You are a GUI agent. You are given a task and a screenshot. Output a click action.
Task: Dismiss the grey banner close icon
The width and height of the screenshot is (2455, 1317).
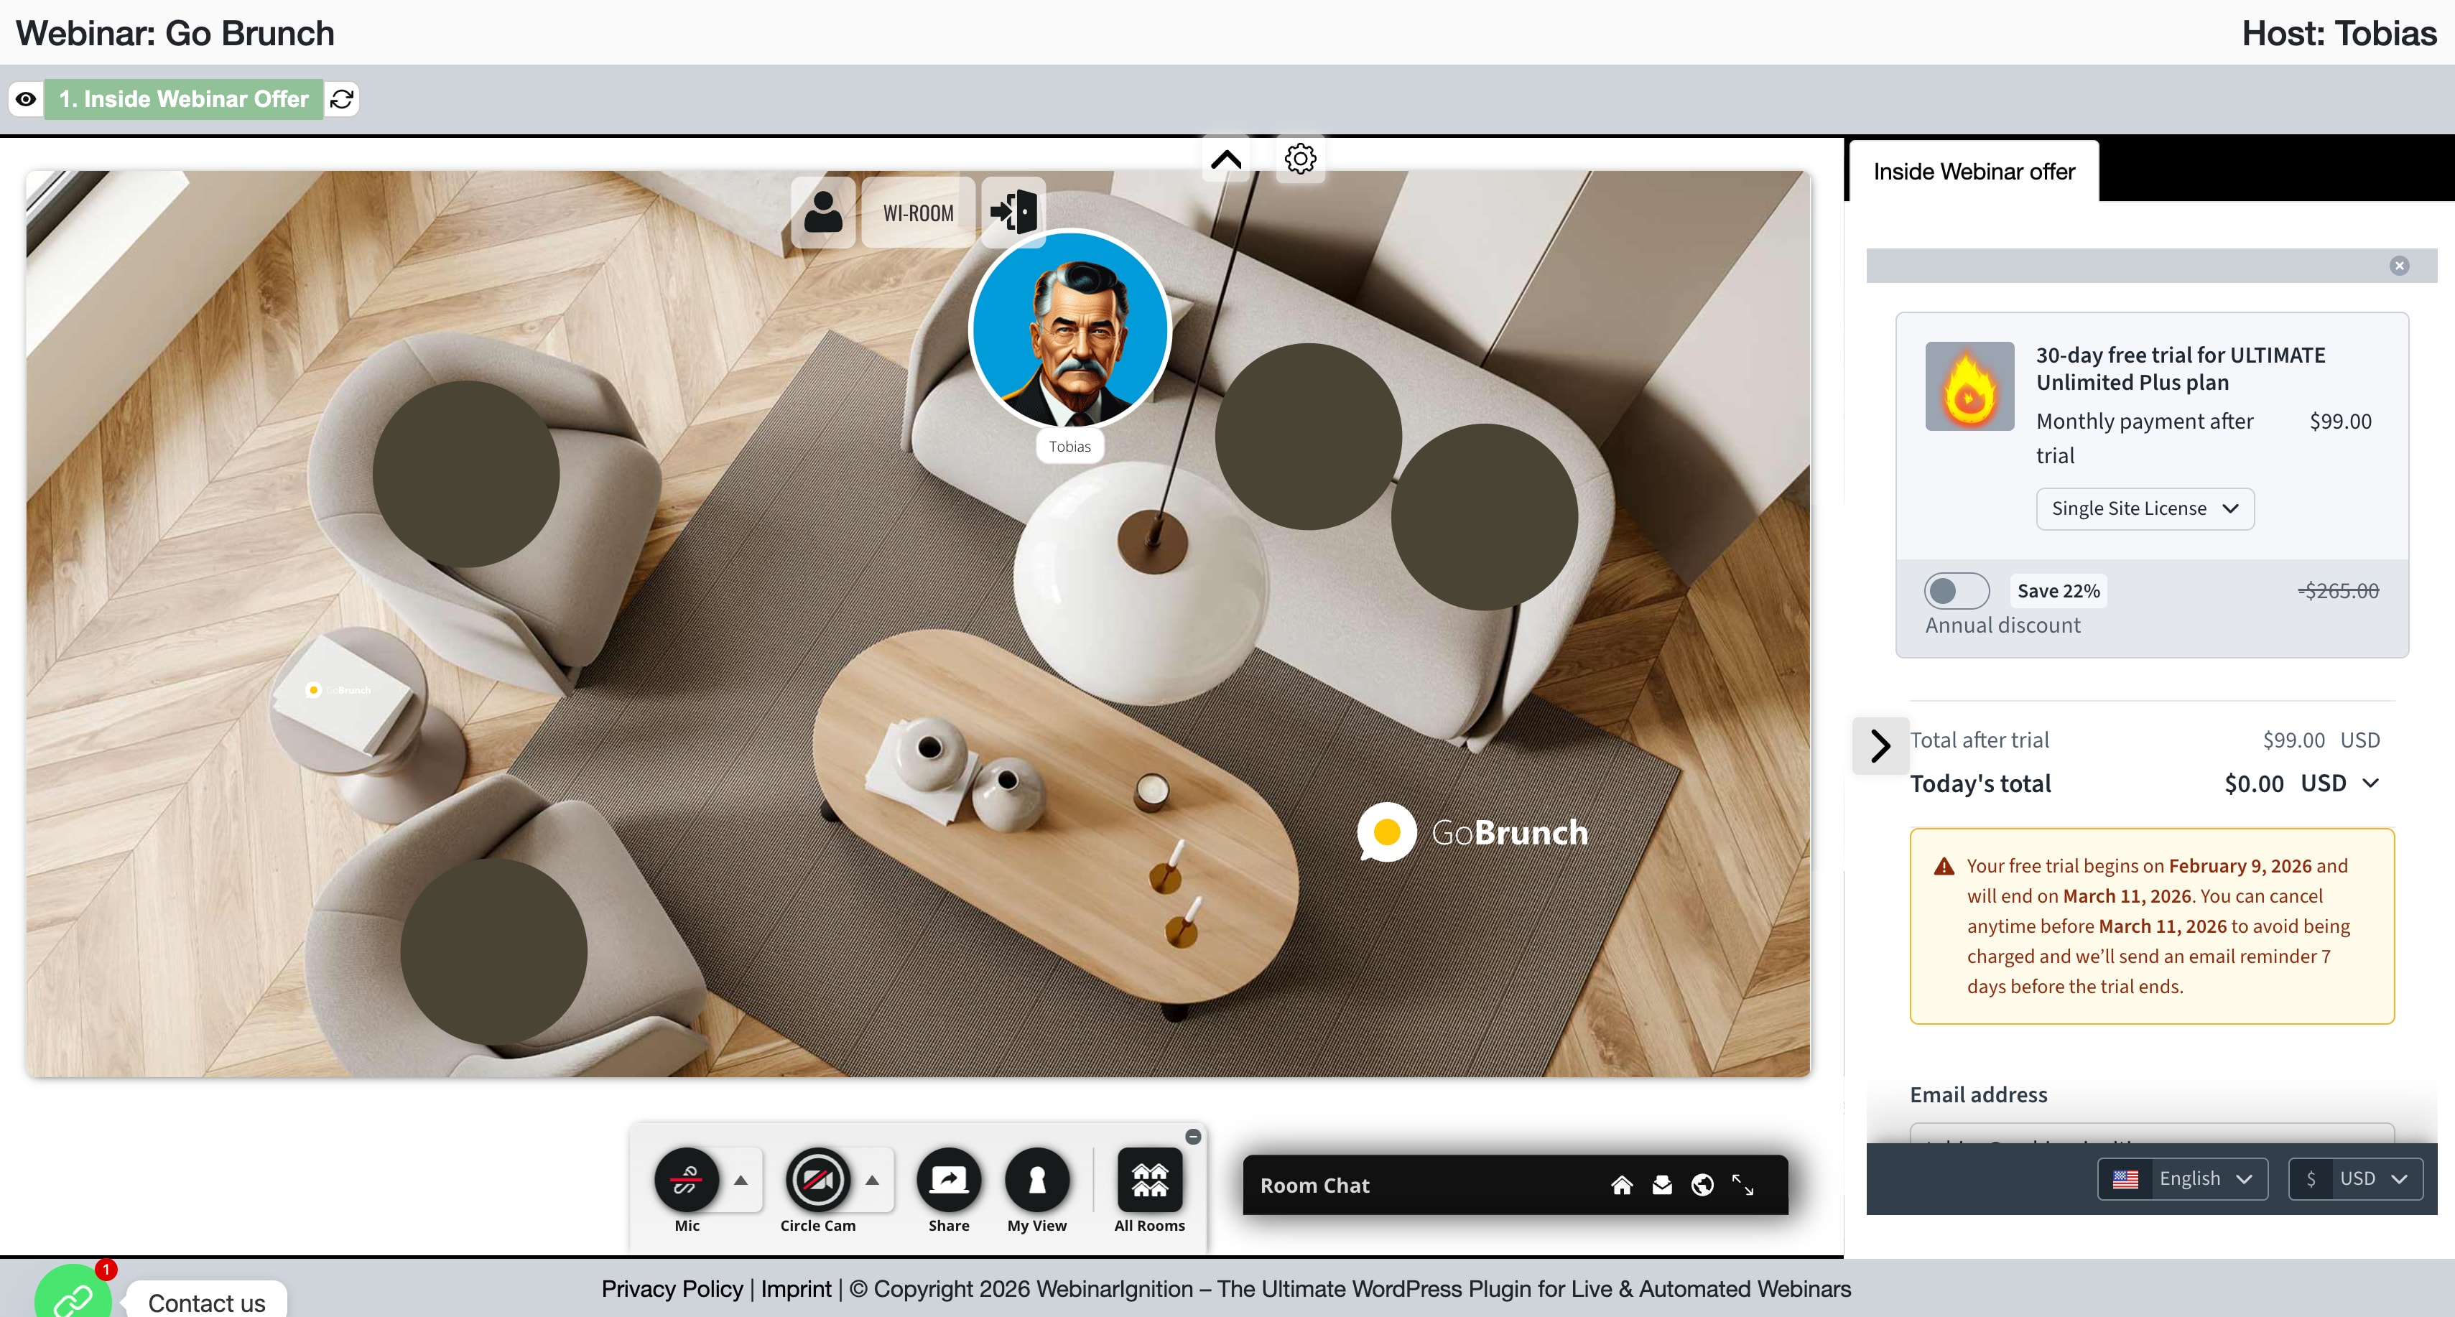tap(2400, 266)
